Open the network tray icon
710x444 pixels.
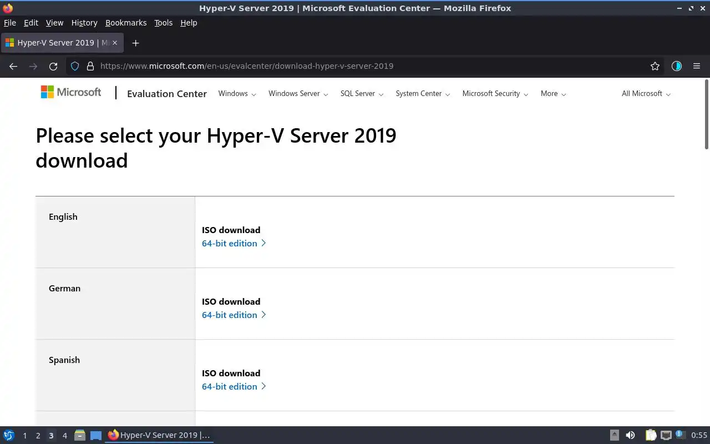pos(666,435)
